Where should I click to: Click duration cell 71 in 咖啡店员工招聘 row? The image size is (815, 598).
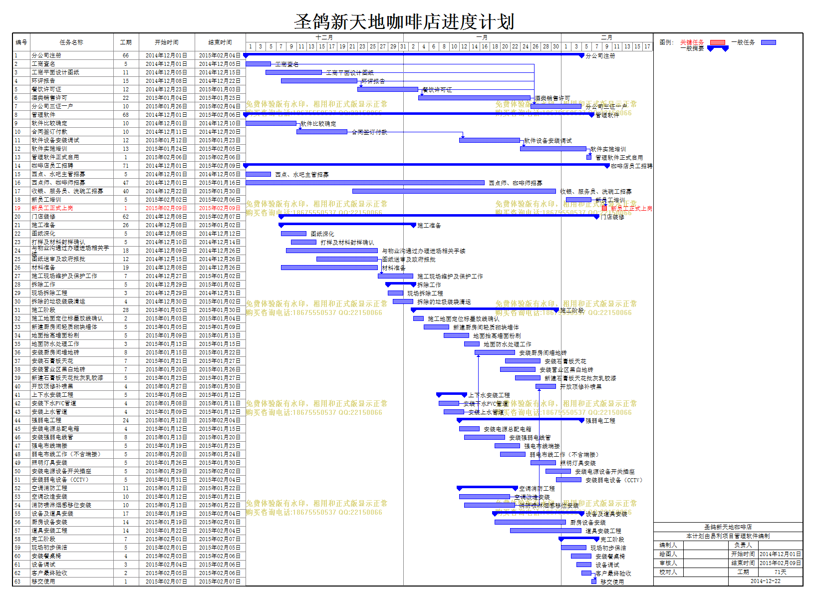pyautogui.click(x=126, y=166)
